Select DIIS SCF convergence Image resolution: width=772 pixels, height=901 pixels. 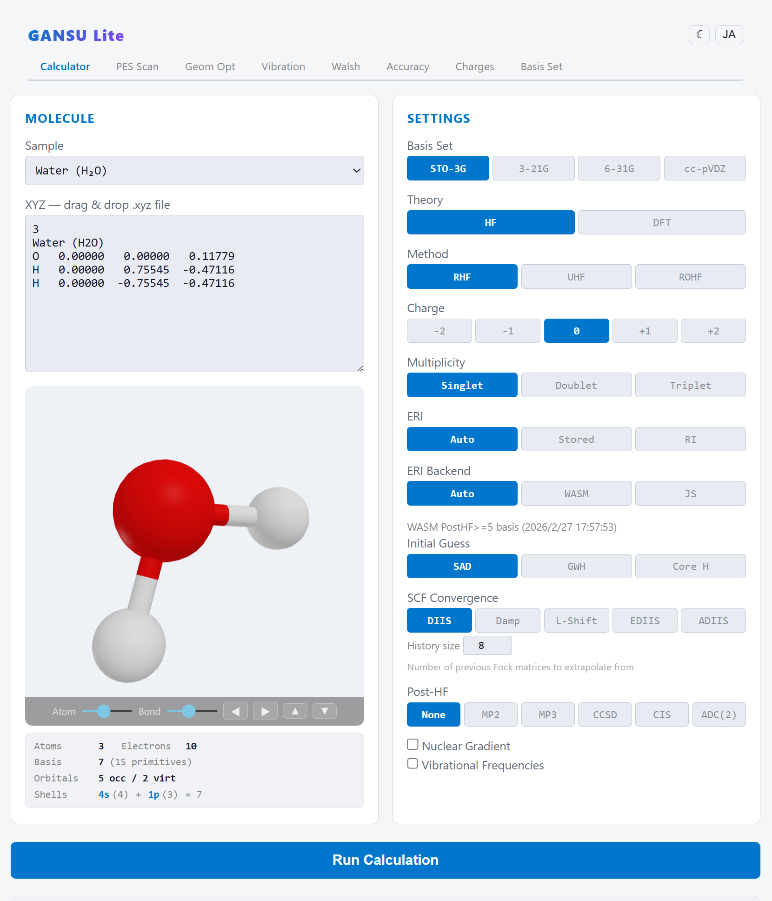coord(439,621)
